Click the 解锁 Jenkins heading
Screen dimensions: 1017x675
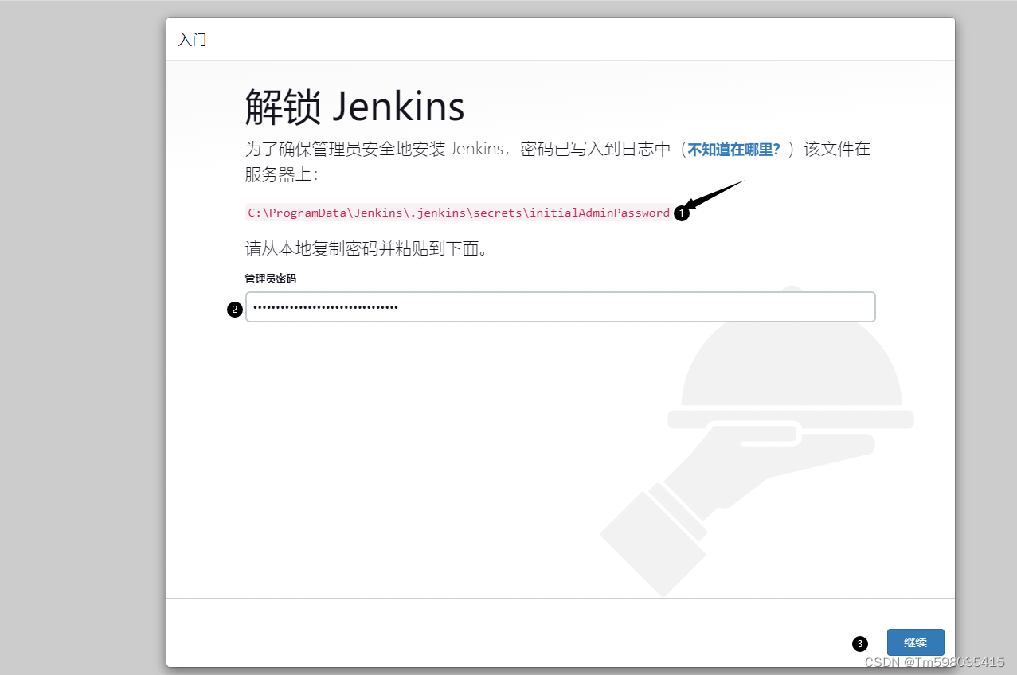pos(354,106)
